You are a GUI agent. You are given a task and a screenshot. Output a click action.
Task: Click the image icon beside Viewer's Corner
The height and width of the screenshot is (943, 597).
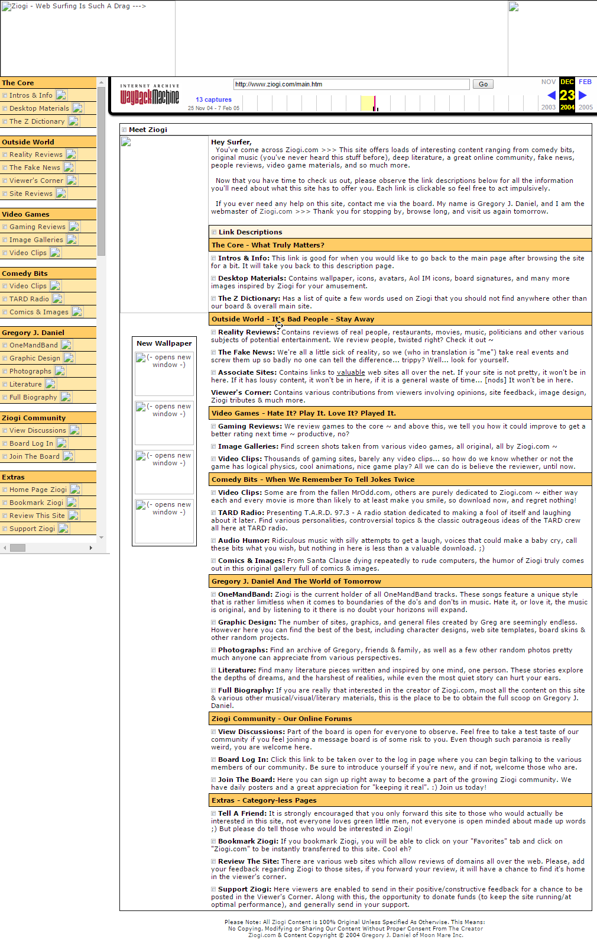pos(72,181)
